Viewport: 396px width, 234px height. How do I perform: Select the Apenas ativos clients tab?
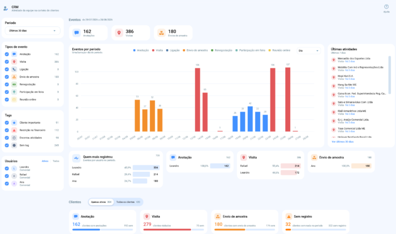click(x=101, y=202)
